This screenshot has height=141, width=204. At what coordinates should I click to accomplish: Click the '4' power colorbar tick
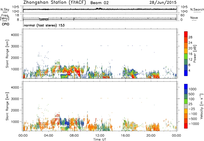point(189,70)
